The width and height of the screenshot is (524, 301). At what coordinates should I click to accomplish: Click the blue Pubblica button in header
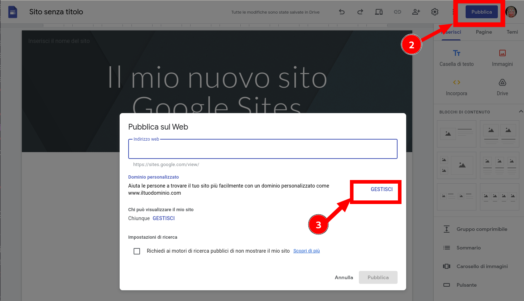tap(482, 12)
